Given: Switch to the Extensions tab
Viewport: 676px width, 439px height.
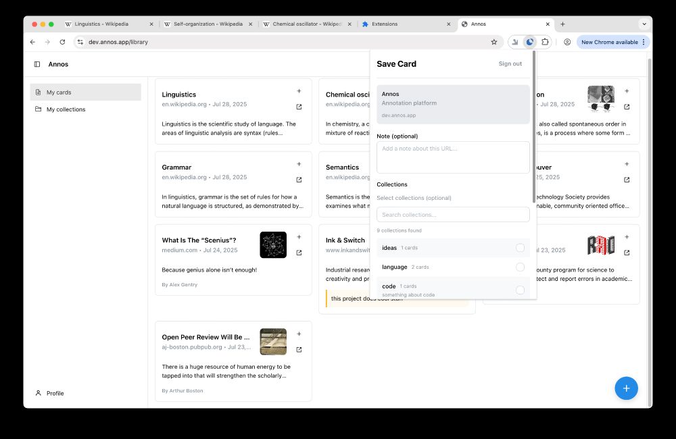Looking at the screenshot, I should pyautogui.click(x=406, y=24).
